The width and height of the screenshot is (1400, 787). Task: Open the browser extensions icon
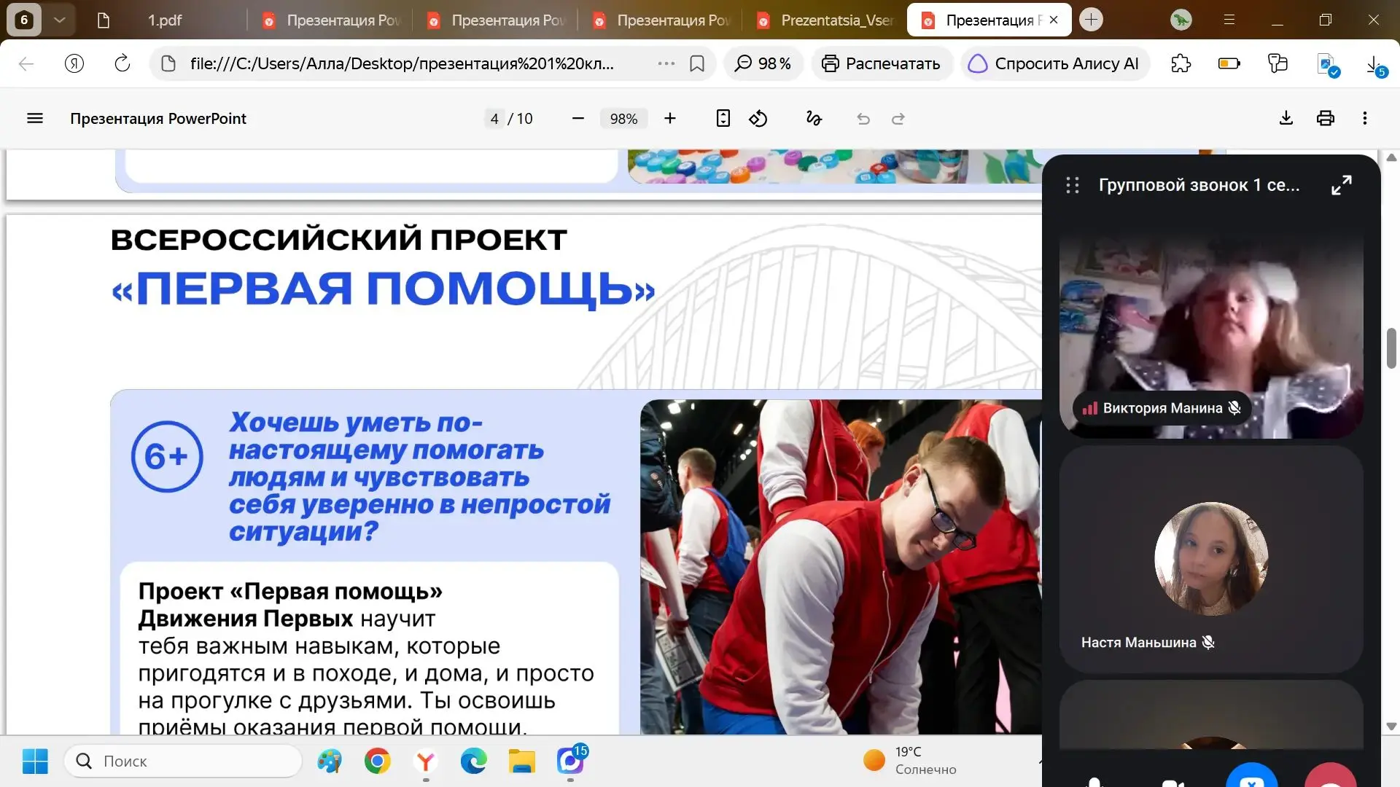coord(1181,64)
